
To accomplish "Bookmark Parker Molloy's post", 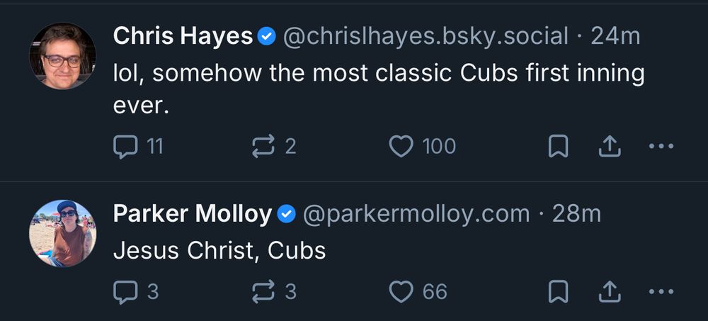I will (x=559, y=291).
